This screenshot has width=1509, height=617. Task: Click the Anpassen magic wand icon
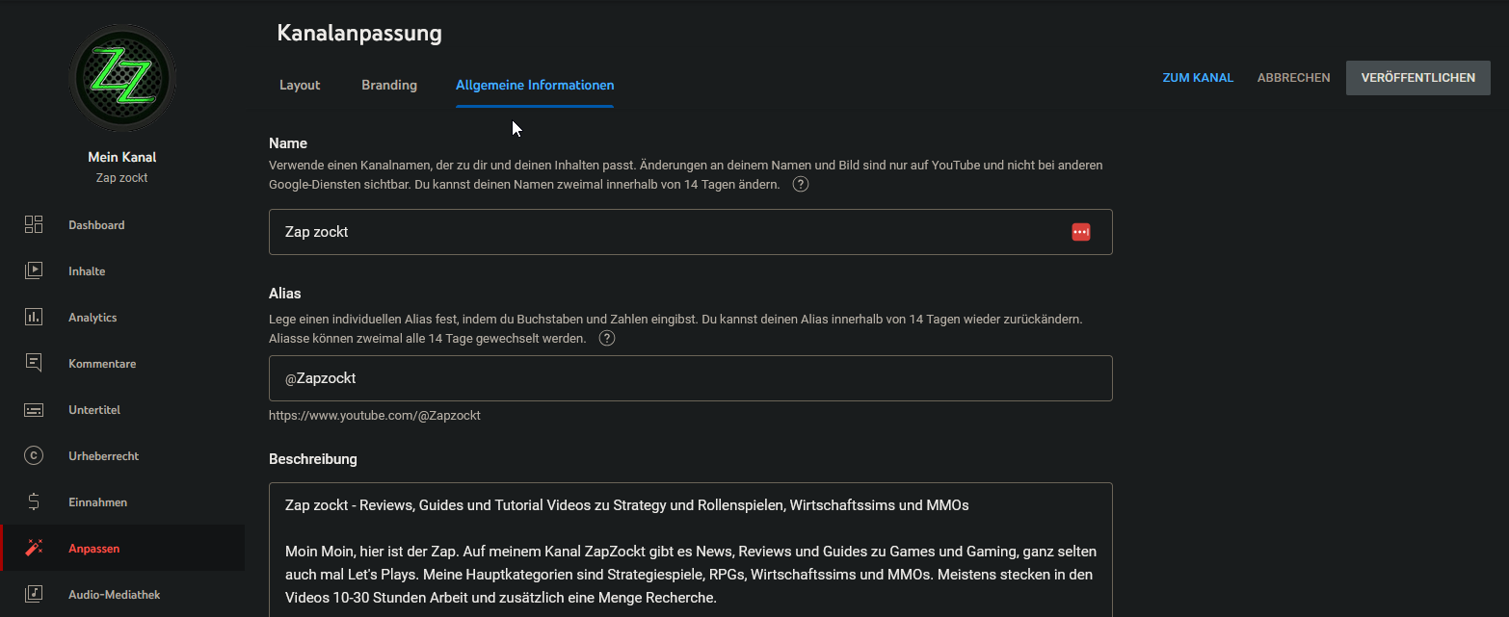pyautogui.click(x=34, y=548)
